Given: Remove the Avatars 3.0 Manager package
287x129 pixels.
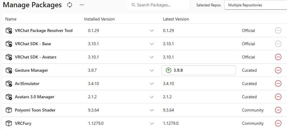Looking at the screenshot, I should (x=278, y=97).
